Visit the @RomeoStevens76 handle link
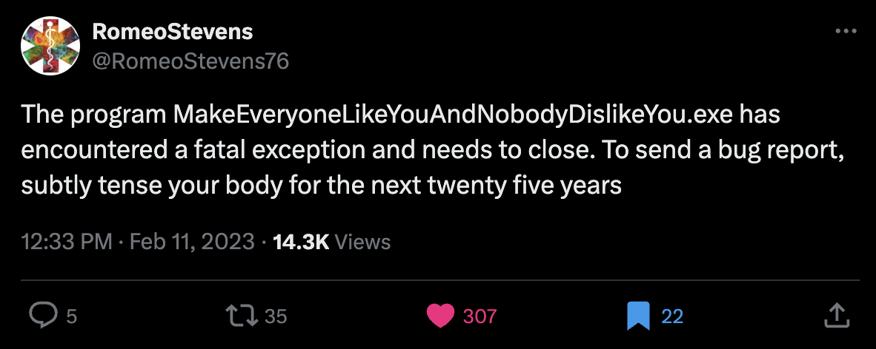This screenshot has width=876, height=349. pyautogui.click(x=190, y=61)
